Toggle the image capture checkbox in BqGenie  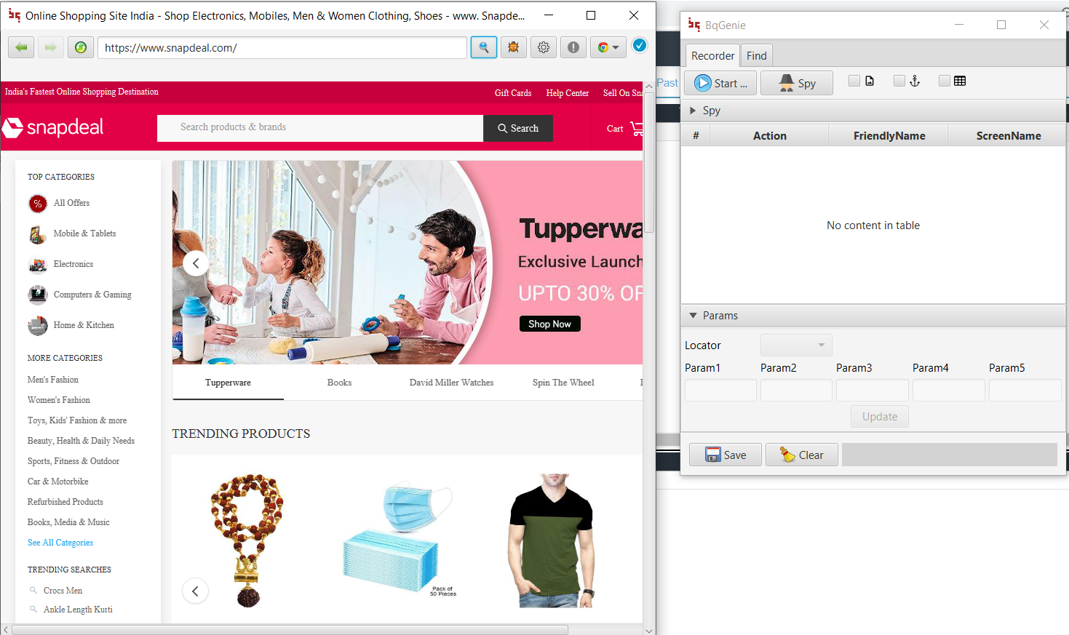[854, 81]
